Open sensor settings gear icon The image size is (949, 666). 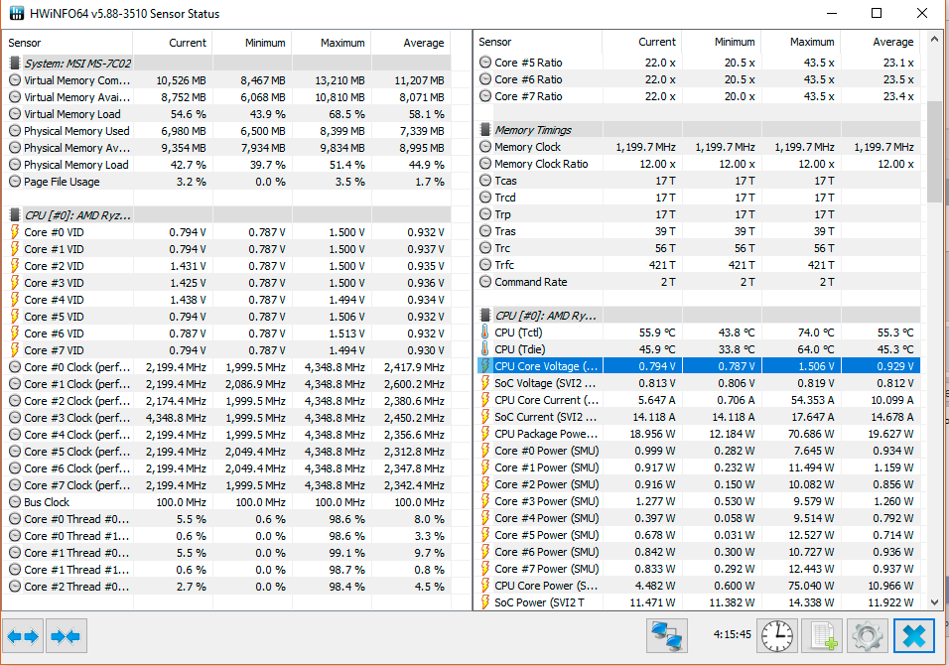click(868, 636)
